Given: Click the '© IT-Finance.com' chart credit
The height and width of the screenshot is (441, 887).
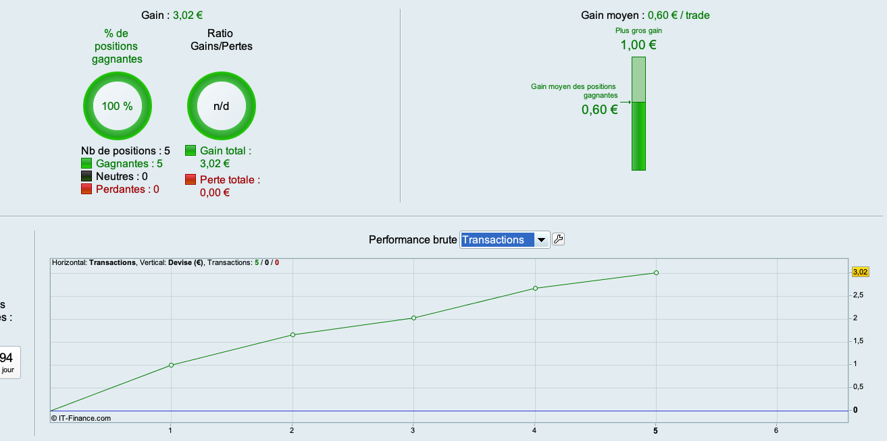Looking at the screenshot, I should (x=81, y=418).
